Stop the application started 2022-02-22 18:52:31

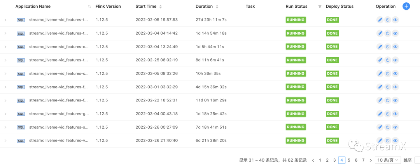[x=387, y=100]
